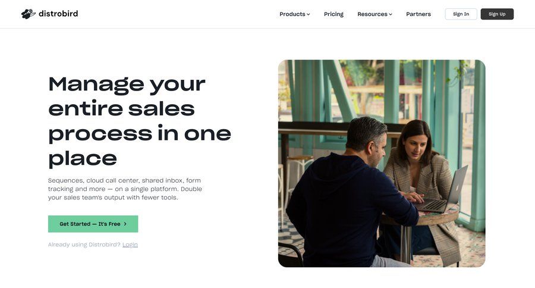Click the "Already using Distrobird?" text

(84, 245)
